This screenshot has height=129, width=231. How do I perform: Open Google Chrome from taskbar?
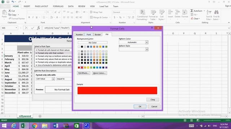[35, 126]
